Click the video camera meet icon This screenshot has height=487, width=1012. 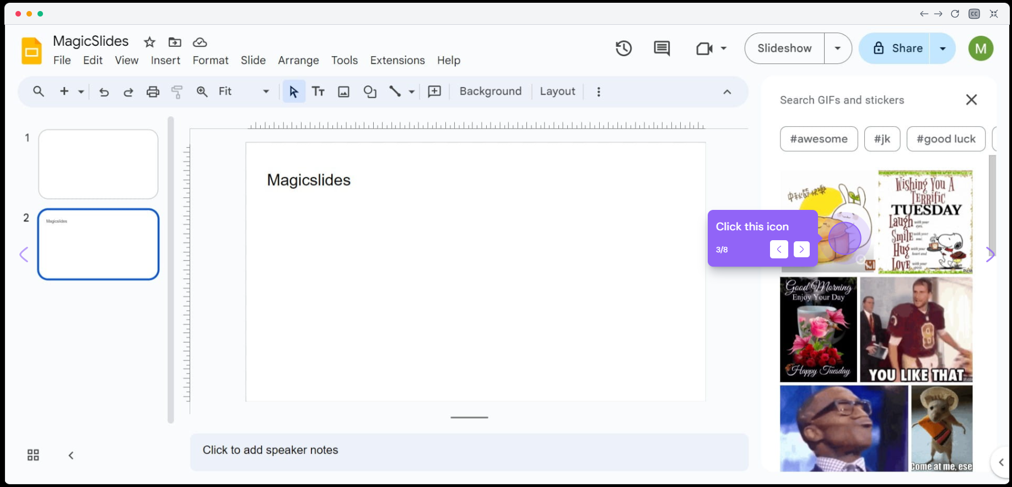(704, 48)
